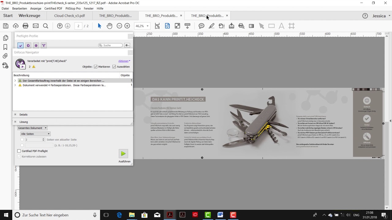Click the fit full page icon
Viewport: 392px width, 220px height.
tap(168, 26)
